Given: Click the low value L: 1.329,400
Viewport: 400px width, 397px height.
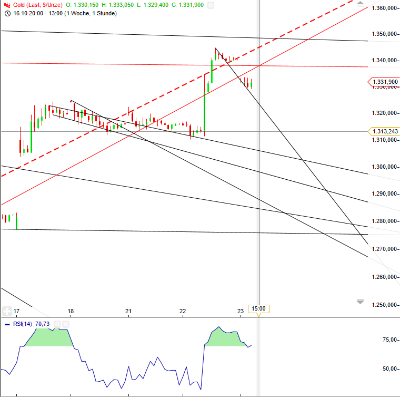Looking at the screenshot, I should click(153, 5).
